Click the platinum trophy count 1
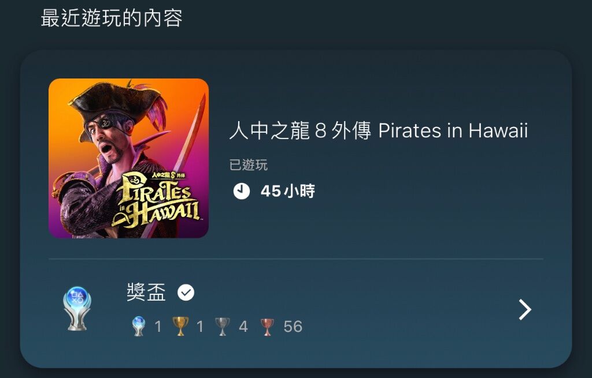 tap(158, 327)
